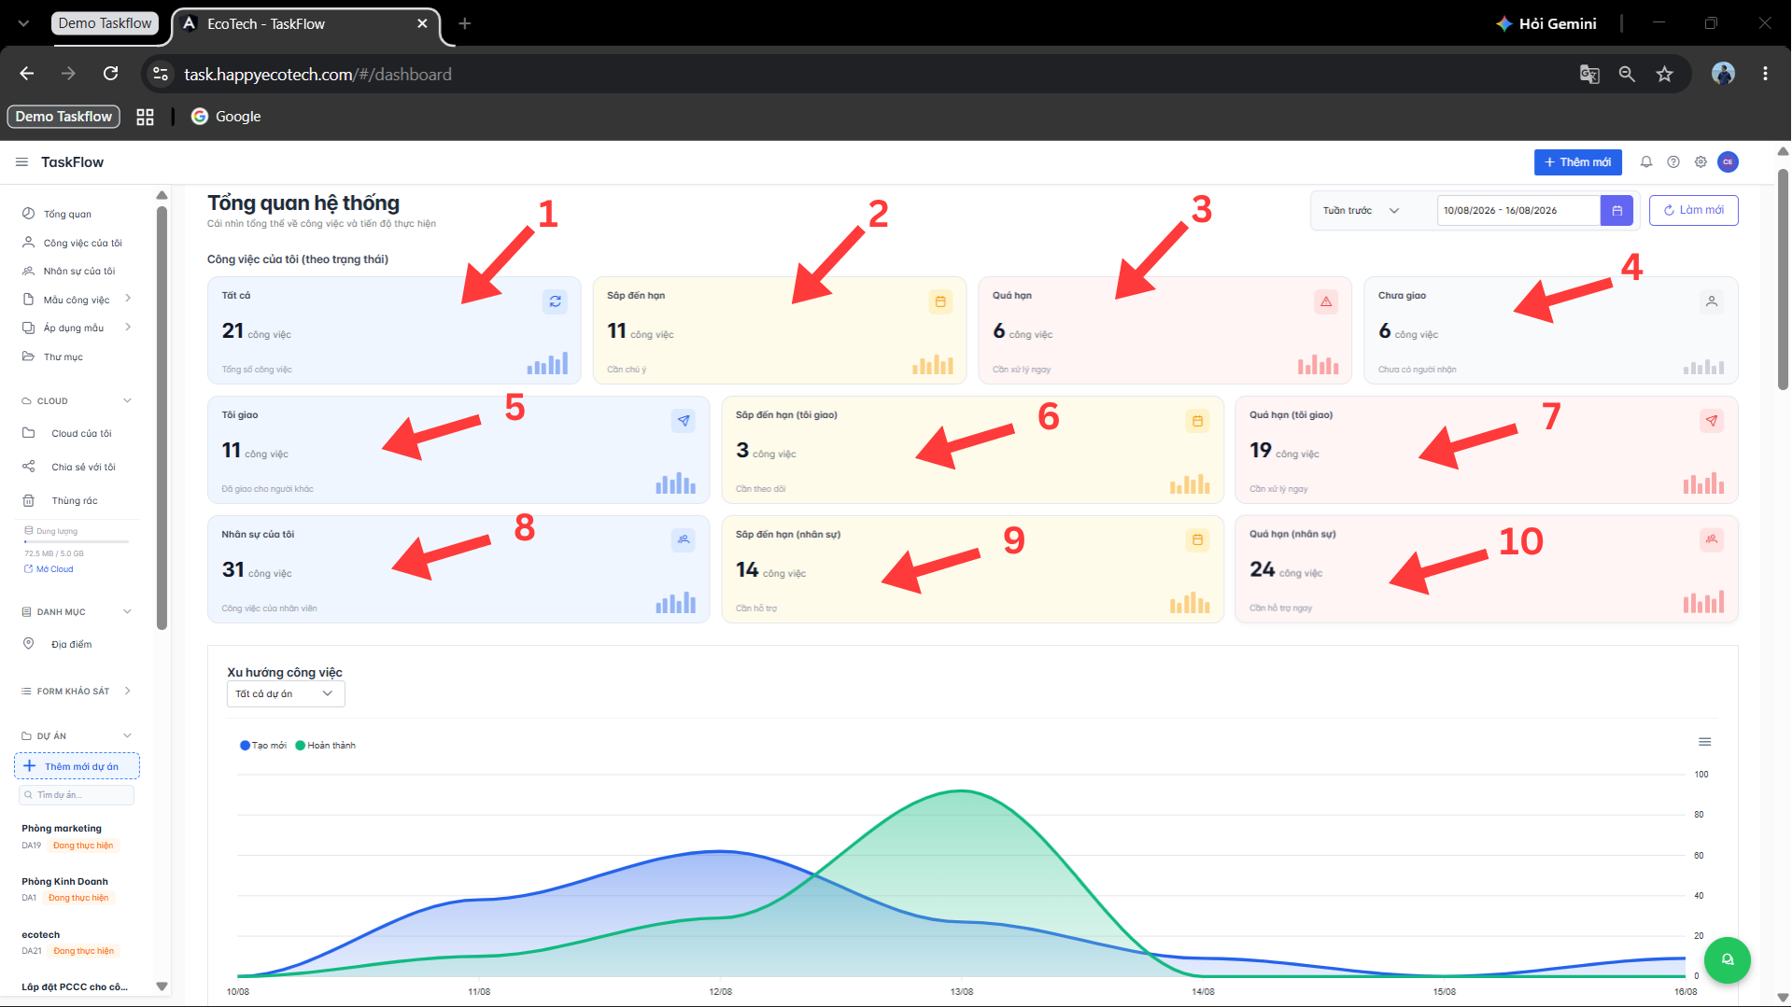Open the Tuần trước period dropdown
1792x1007 pixels.
click(x=1362, y=211)
